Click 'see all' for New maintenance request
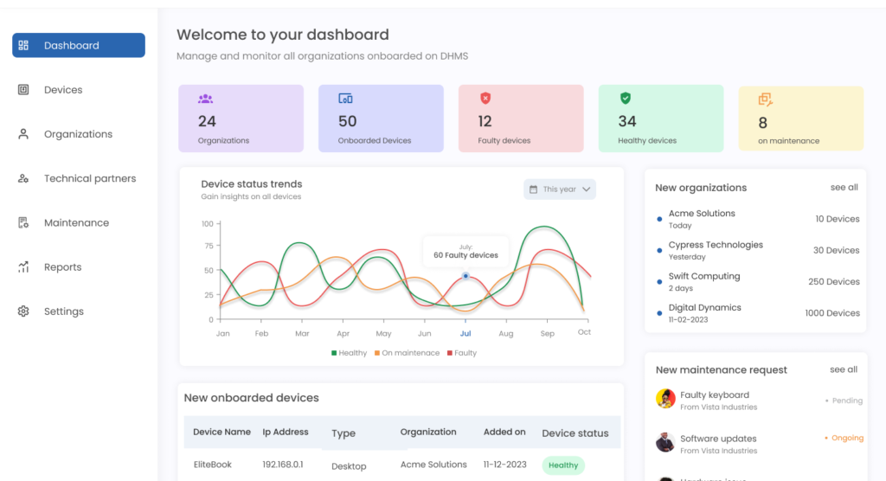 [844, 369]
